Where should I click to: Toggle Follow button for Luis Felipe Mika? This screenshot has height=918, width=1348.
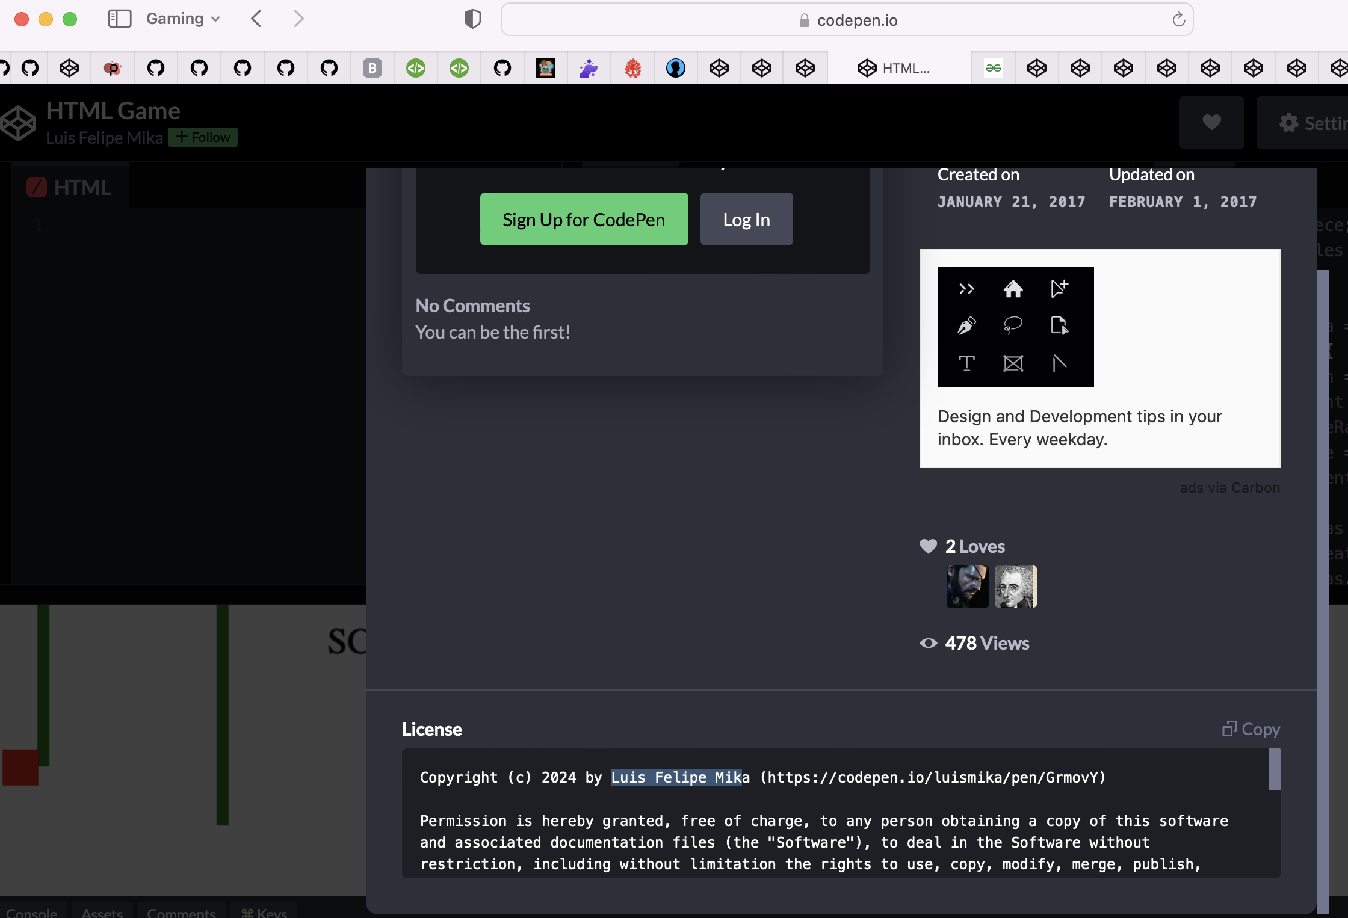pos(202,136)
